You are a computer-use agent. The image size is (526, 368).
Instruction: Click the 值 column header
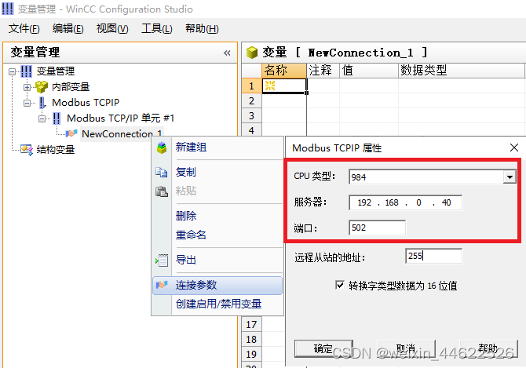pos(369,71)
